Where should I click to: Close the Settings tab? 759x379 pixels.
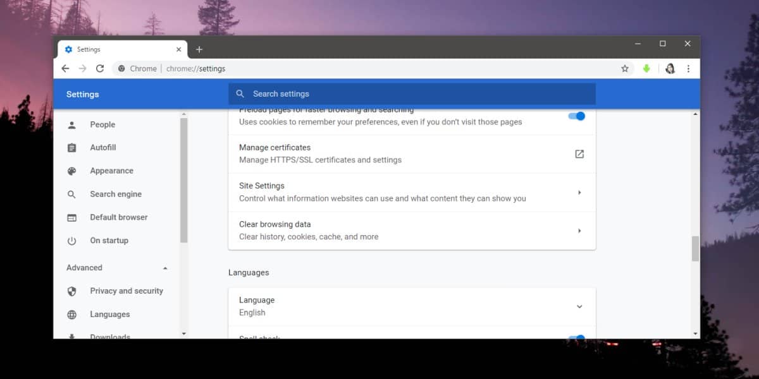[179, 49]
